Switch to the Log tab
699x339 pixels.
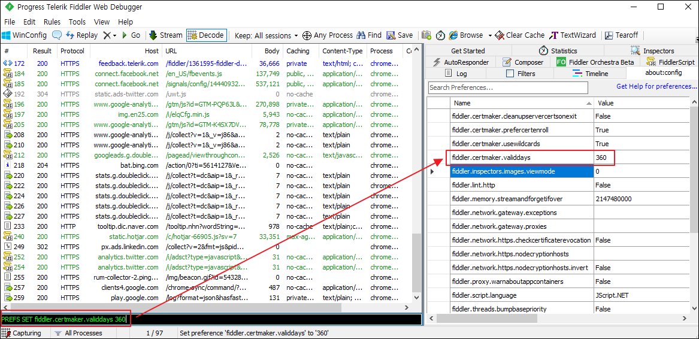tap(456, 74)
